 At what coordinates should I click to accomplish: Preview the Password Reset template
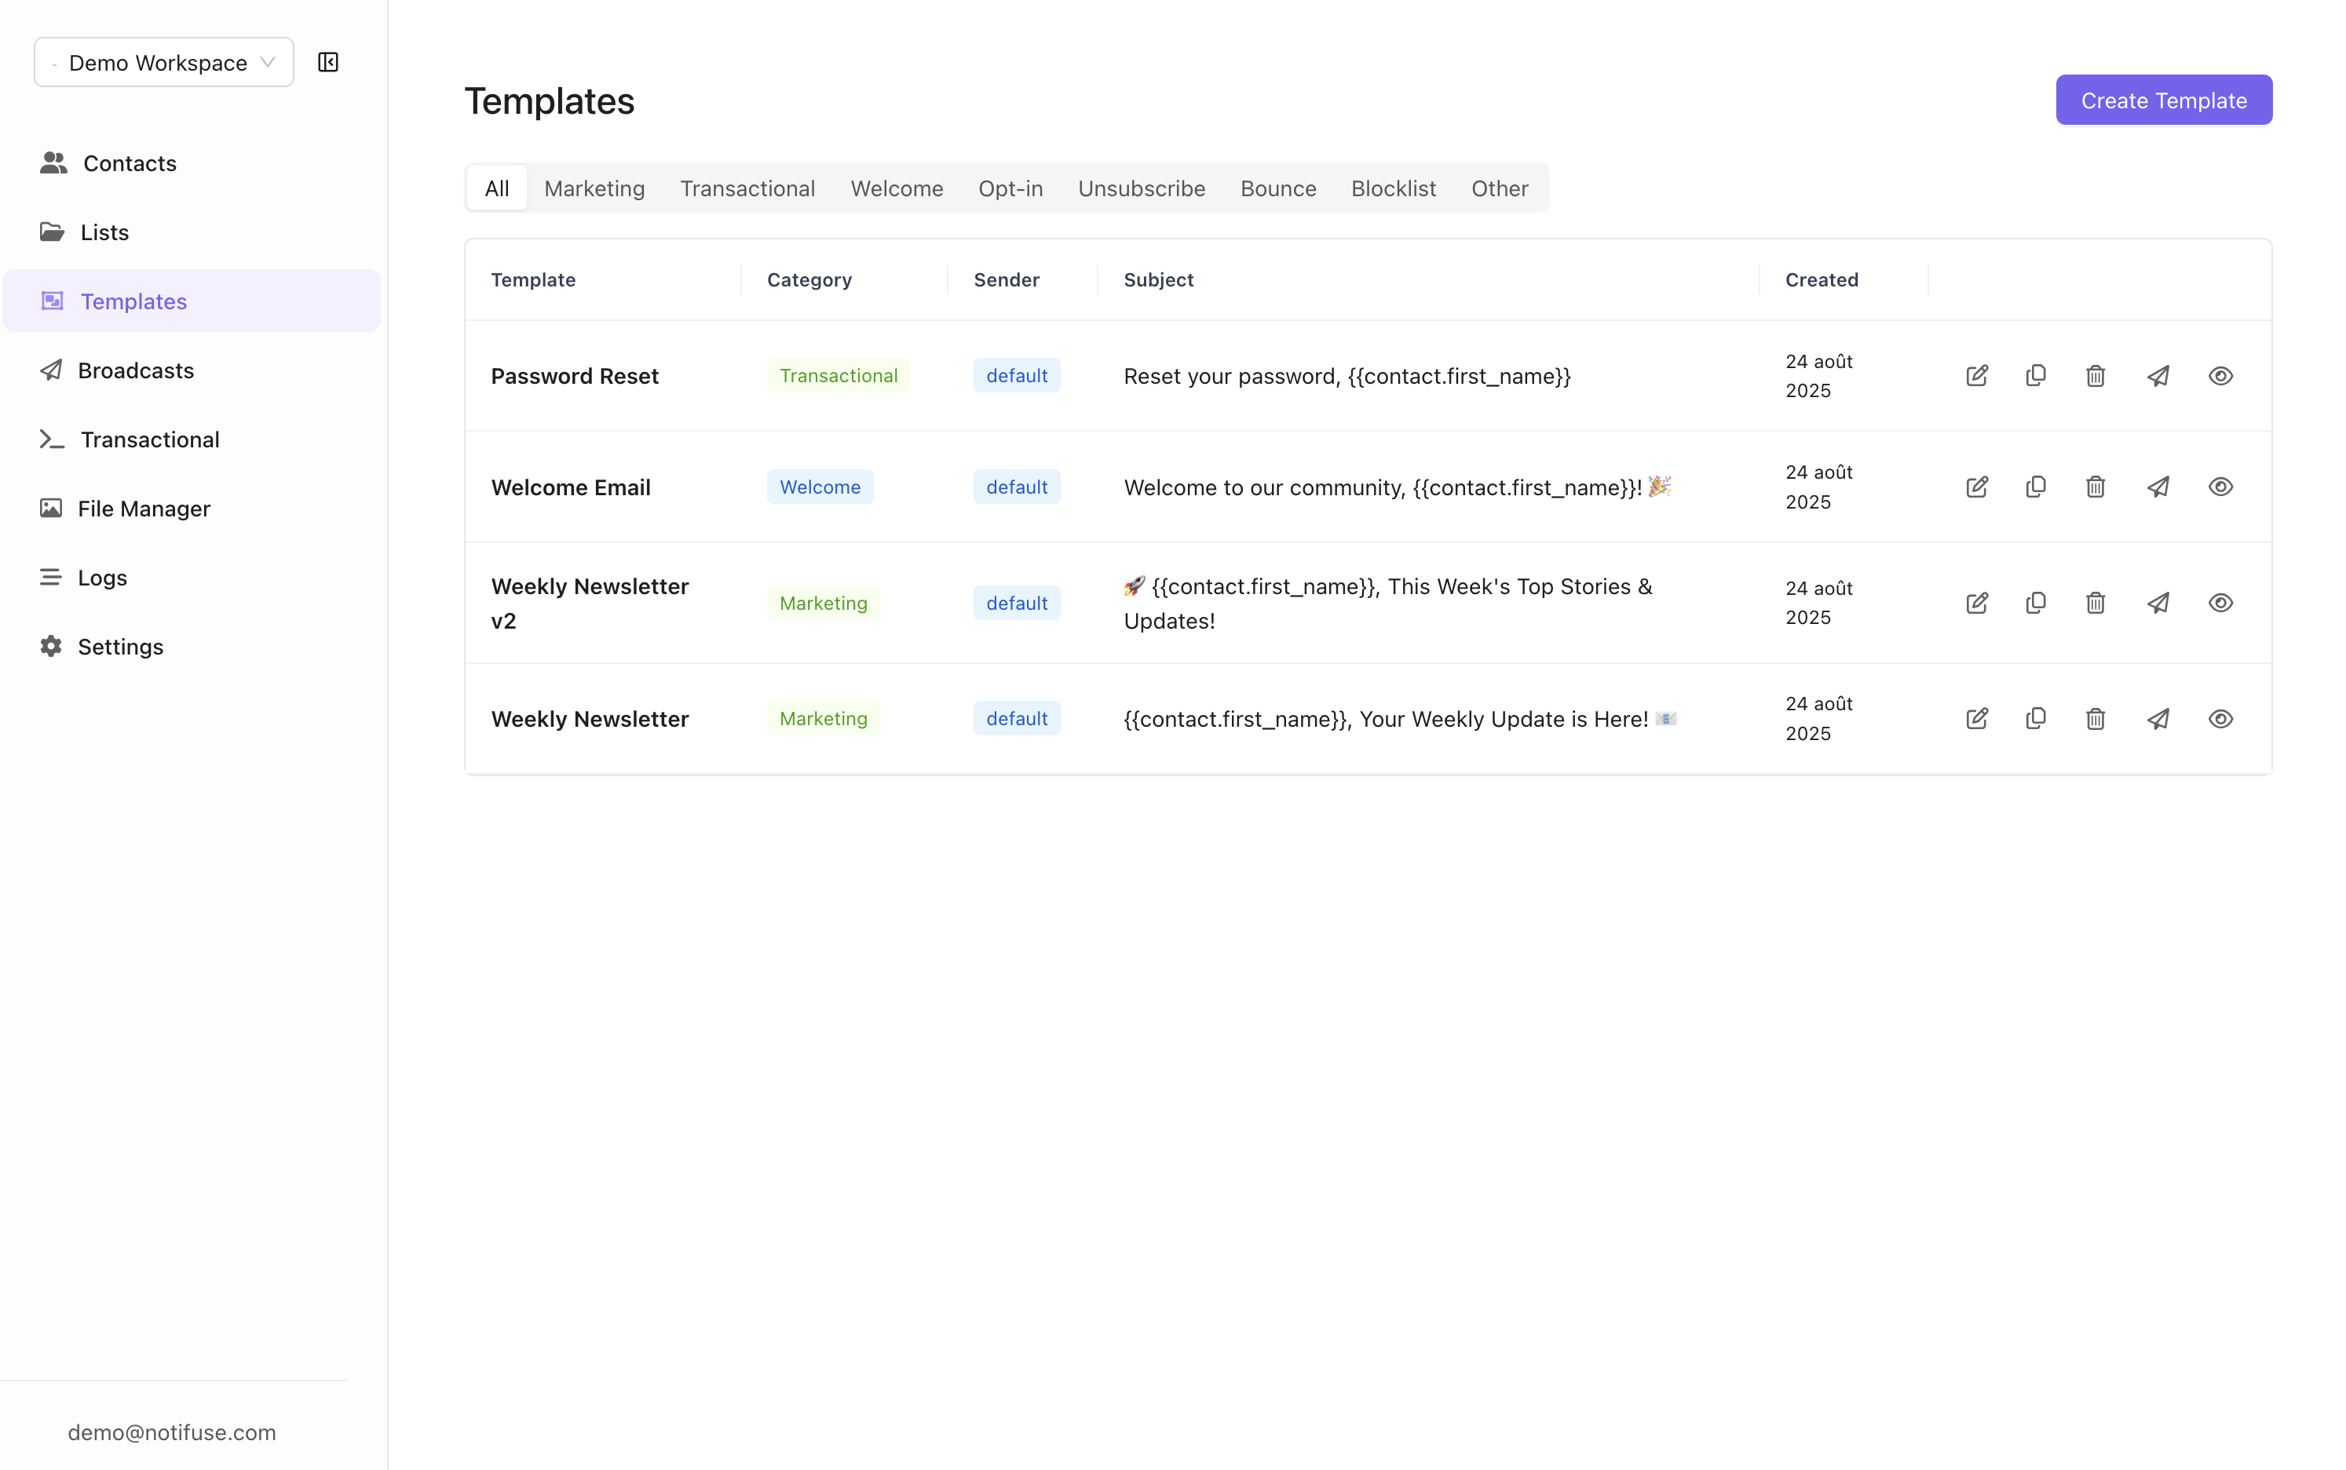pyautogui.click(x=2220, y=376)
